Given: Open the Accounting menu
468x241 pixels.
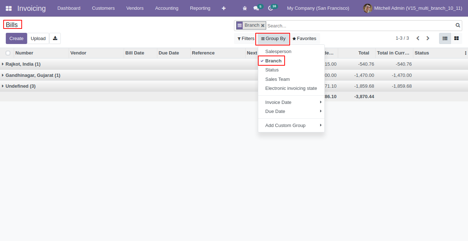Looking at the screenshot, I should pos(167,8).
